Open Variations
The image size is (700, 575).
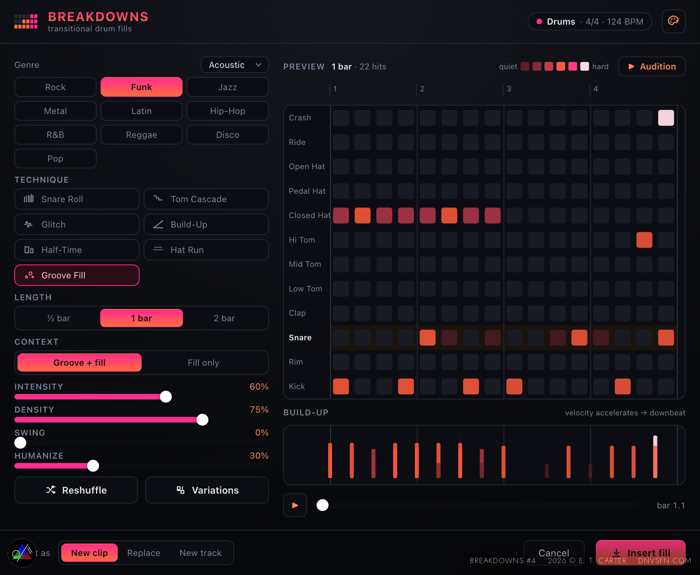(x=207, y=490)
